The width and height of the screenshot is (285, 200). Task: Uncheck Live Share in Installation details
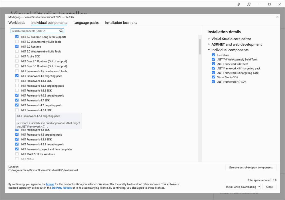pyautogui.click(x=214, y=55)
